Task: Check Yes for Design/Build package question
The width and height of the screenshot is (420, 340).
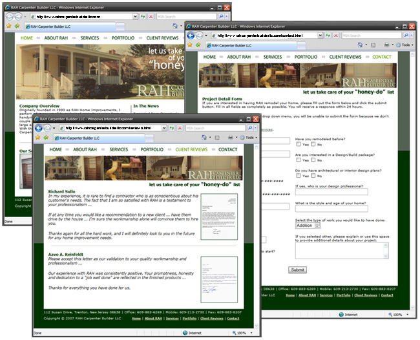Action: (299, 160)
